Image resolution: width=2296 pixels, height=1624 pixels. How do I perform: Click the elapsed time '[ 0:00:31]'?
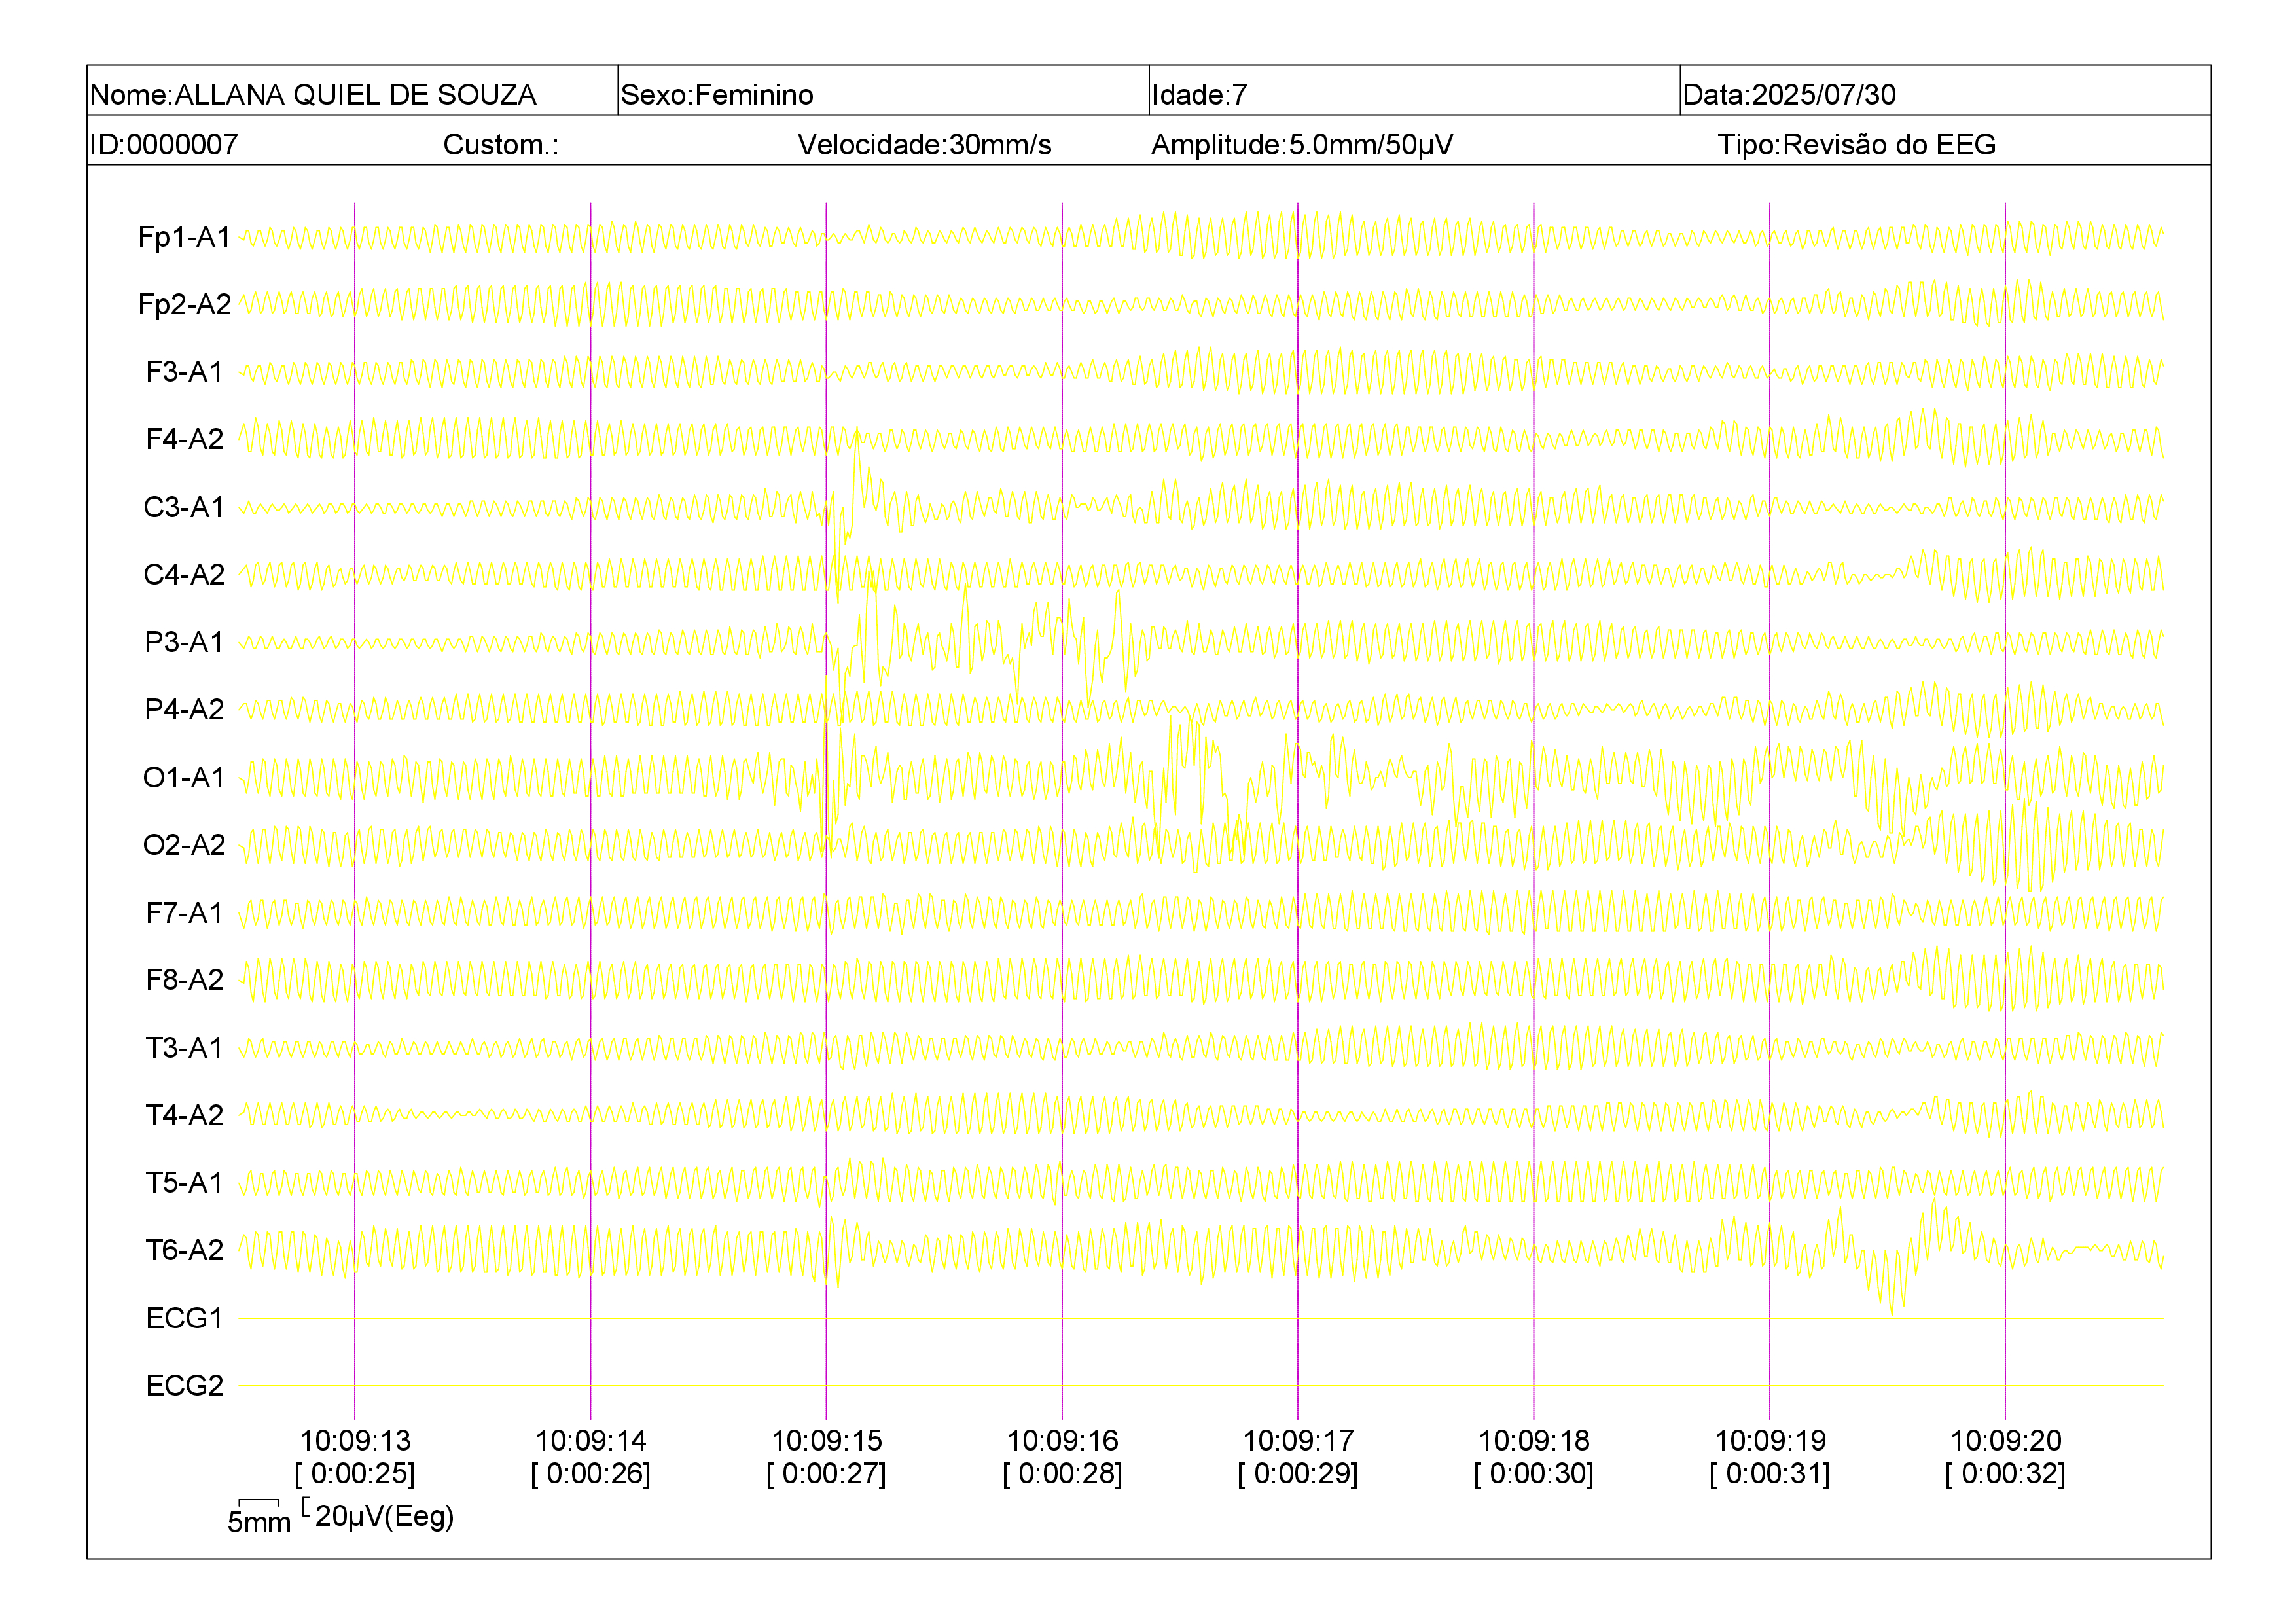click(x=1770, y=1474)
